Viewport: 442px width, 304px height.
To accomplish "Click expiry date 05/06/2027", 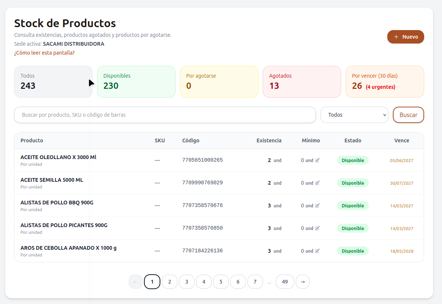I will 402,161.
